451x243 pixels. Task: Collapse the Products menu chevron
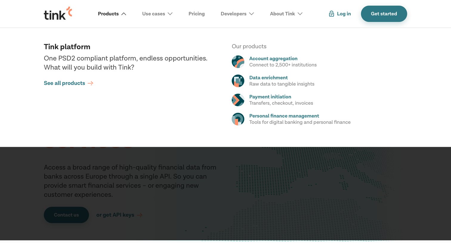point(124,14)
